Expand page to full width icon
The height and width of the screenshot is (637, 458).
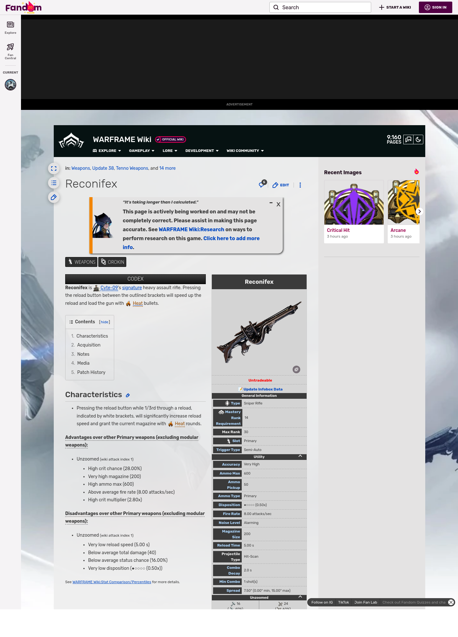point(54,168)
